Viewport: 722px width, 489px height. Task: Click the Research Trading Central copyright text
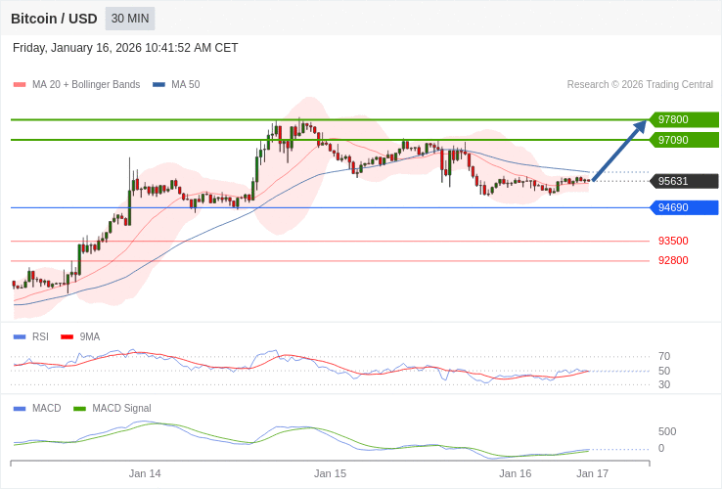640,85
